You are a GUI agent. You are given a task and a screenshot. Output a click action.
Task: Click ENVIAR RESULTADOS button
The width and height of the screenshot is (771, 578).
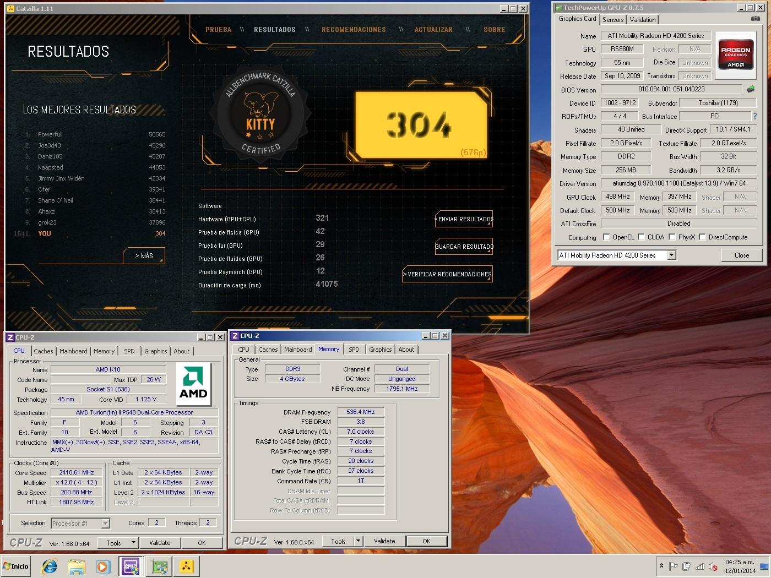pyautogui.click(x=464, y=219)
